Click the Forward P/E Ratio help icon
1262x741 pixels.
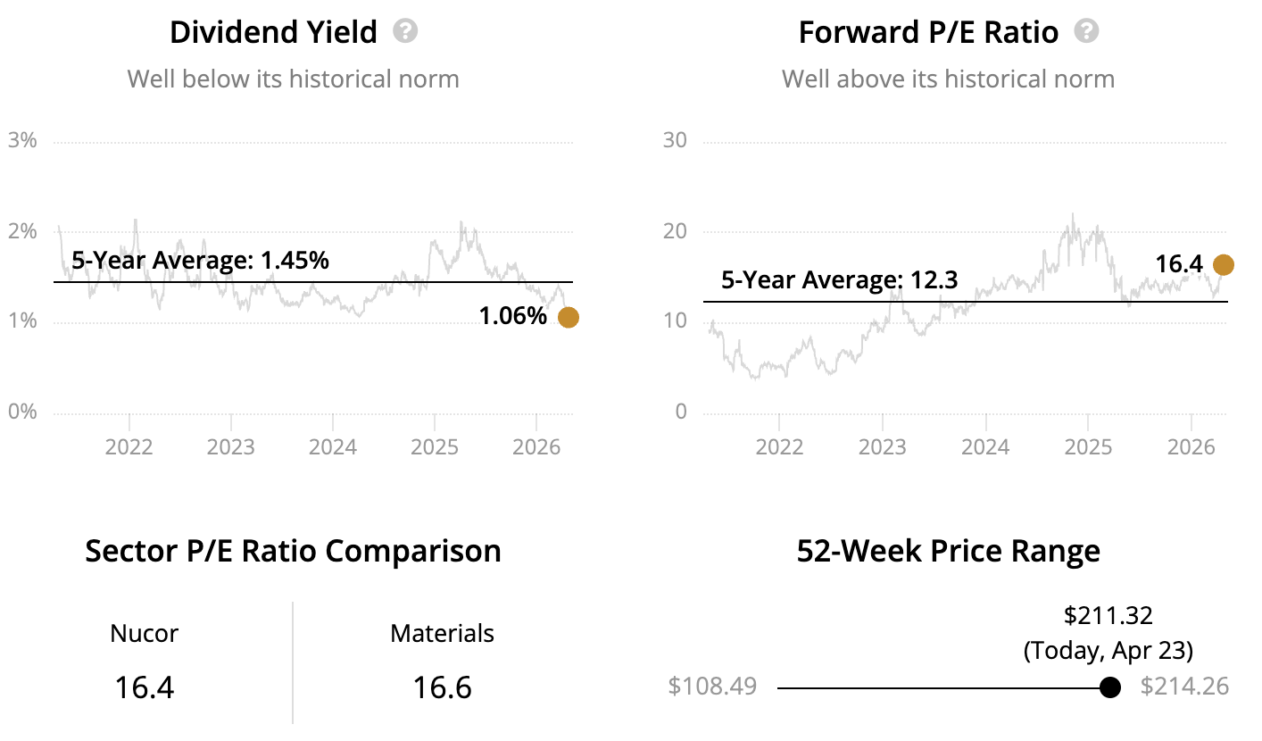coord(1086,32)
